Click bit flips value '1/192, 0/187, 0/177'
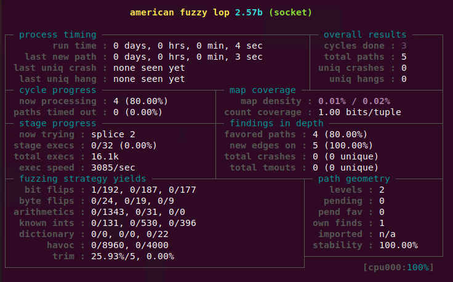This screenshot has height=282, width=453. (x=143, y=190)
